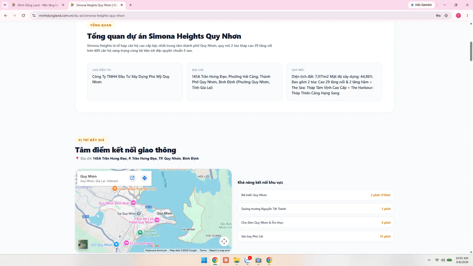
Task: Select the Chợ đêm Quy Nhơn & Ẩm thực row
Action: (x=316, y=223)
